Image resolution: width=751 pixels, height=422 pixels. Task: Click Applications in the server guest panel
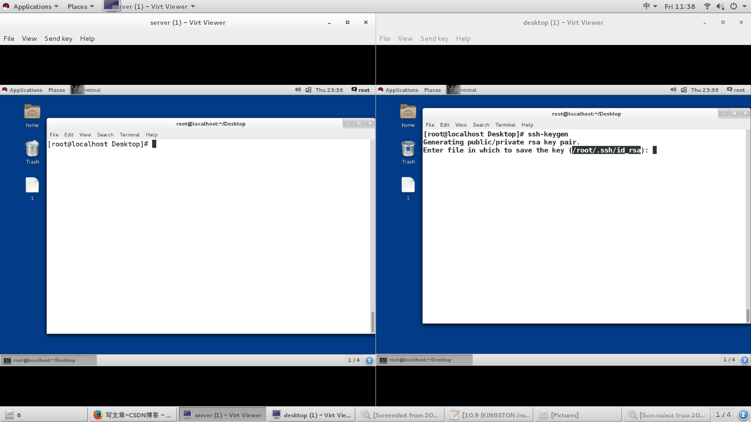coord(22,90)
